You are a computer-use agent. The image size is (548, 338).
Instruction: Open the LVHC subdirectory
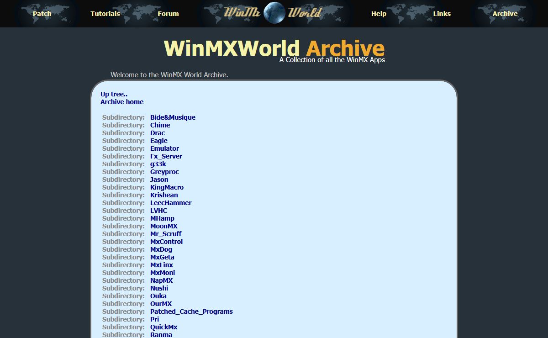click(x=158, y=211)
